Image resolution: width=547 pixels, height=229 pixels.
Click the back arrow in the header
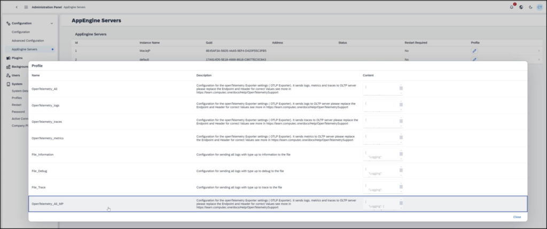click(17, 7)
